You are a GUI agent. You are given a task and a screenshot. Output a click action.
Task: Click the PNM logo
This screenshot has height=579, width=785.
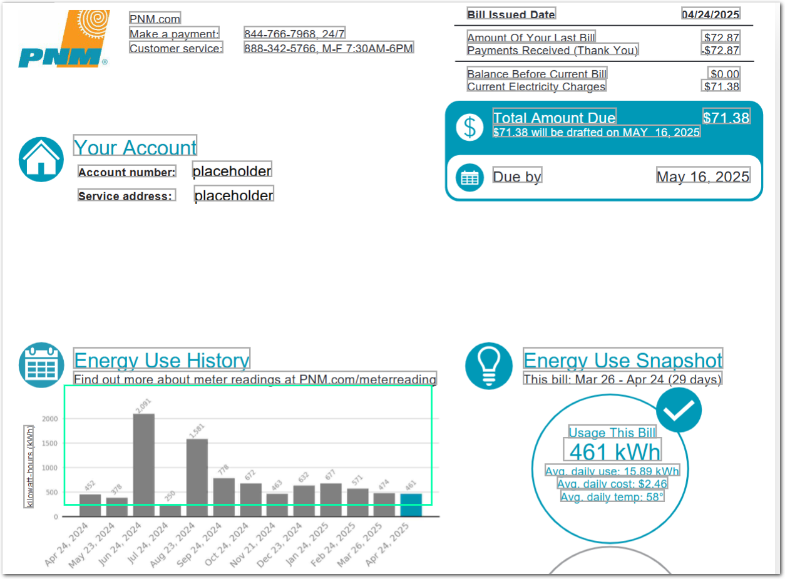(x=64, y=39)
